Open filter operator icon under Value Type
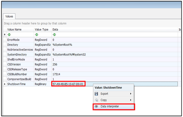 tap(36, 35)
